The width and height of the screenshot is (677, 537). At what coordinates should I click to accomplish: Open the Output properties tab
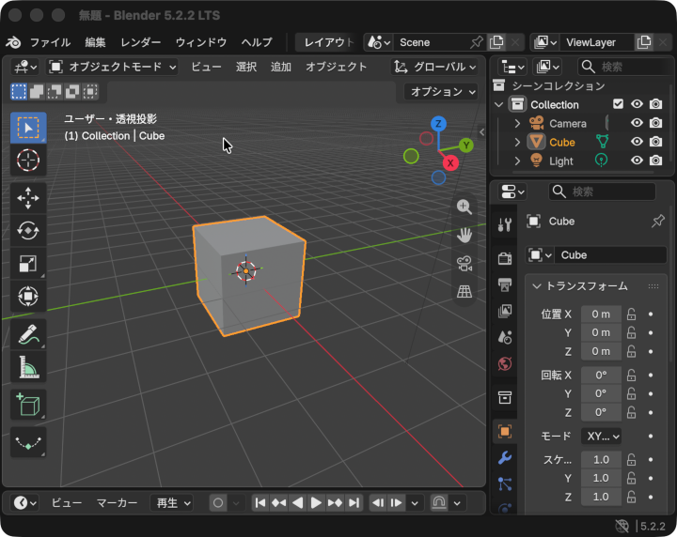click(504, 284)
